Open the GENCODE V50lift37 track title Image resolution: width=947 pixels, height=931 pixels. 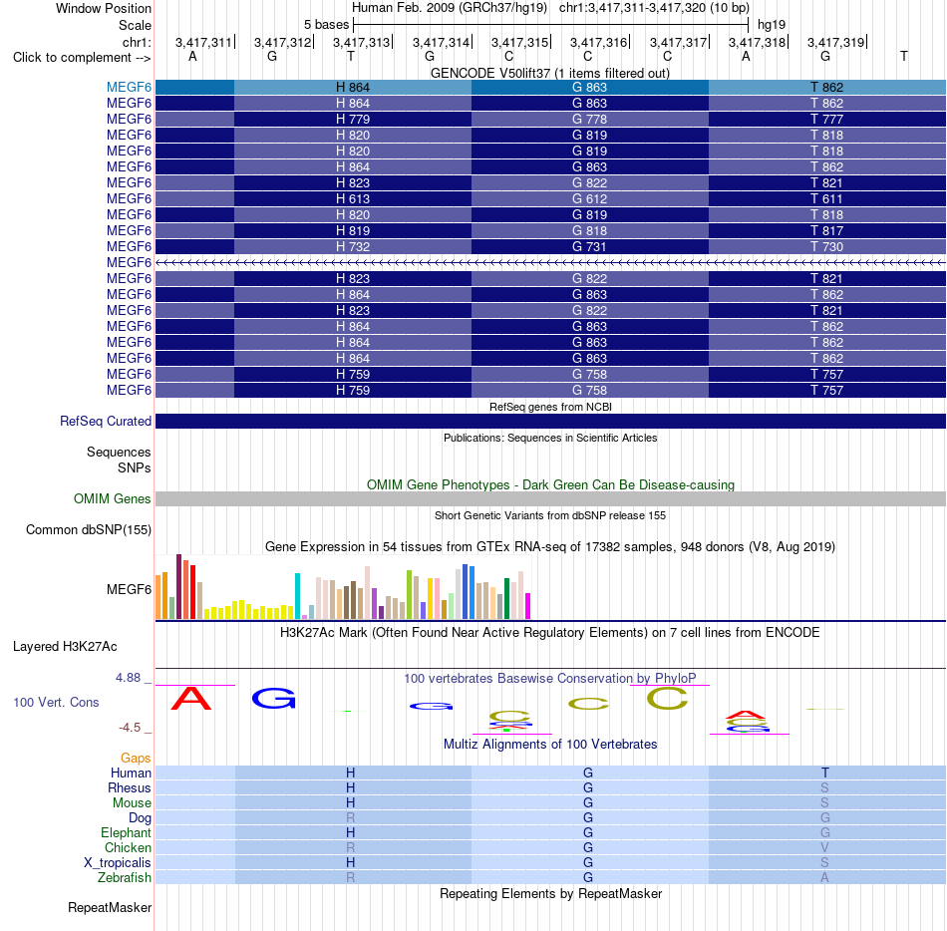pyautogui.click(x=549, y=73)
